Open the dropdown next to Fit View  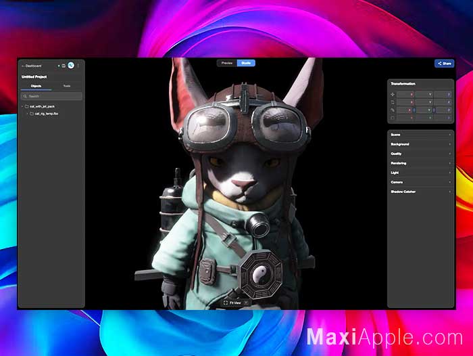[x=246, y=303]
